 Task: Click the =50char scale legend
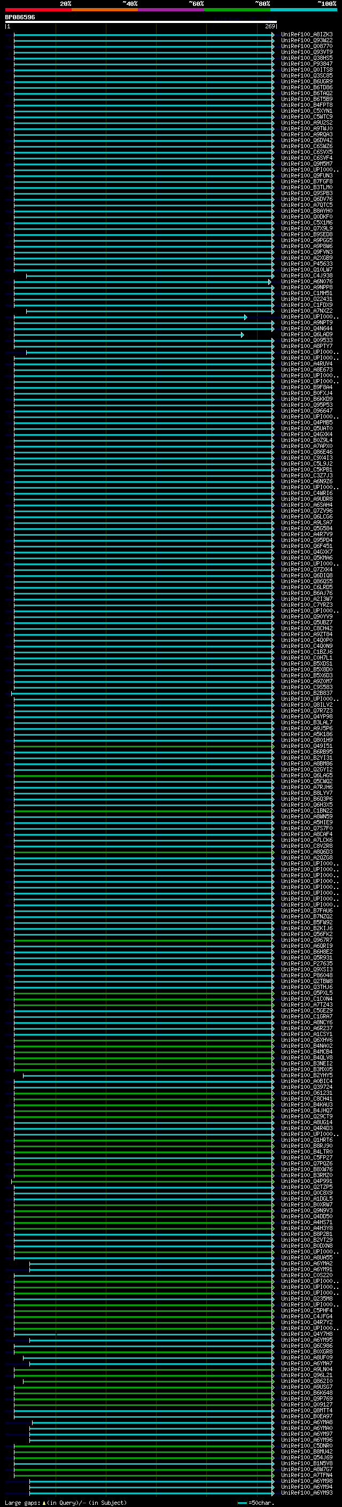pos(256,1503)
